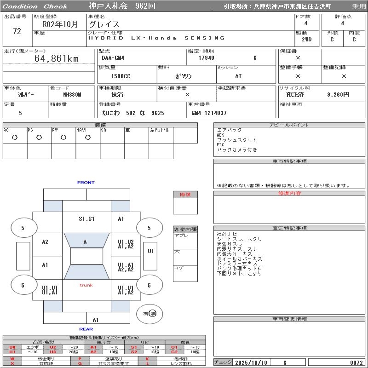This screenshot has height=368, width=368.
Task: Click the red G legend code
Action: tap(80, 363)
